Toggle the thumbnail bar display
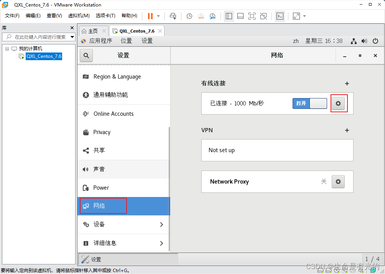385x274 pixels. pos(240,16)
